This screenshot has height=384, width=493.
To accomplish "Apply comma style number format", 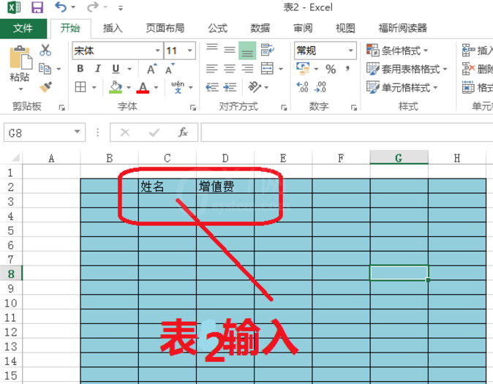I will (x=347, y=69).
